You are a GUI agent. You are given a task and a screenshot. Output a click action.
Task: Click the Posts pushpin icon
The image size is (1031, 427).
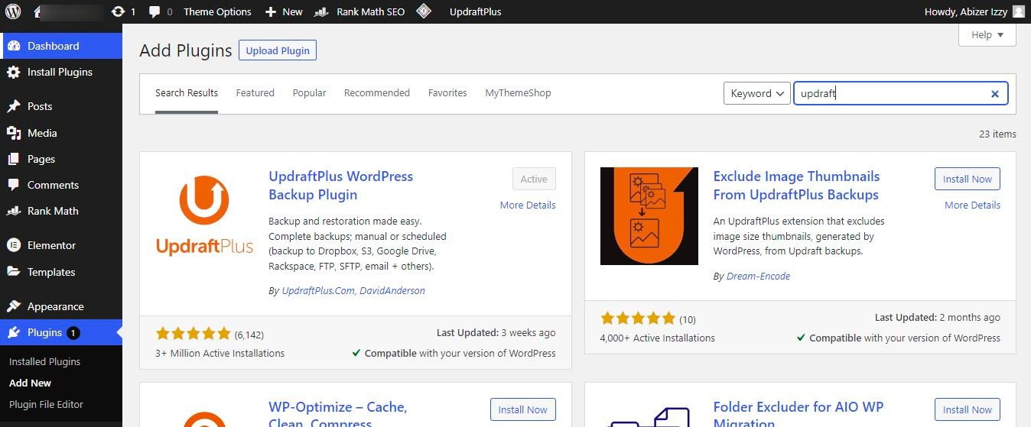[14, 106]
